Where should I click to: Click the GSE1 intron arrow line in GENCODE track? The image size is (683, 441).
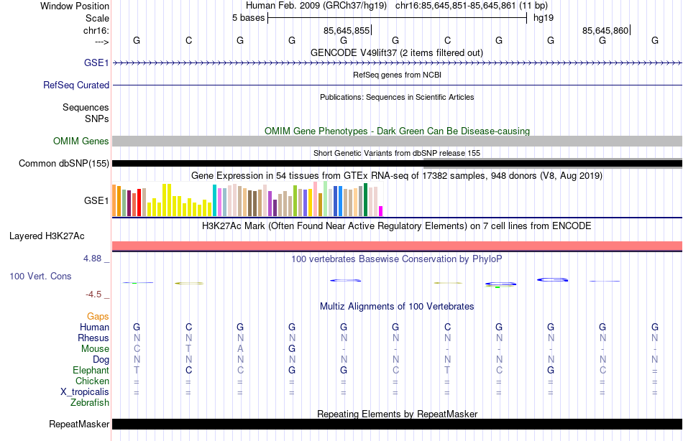[398, 63]
